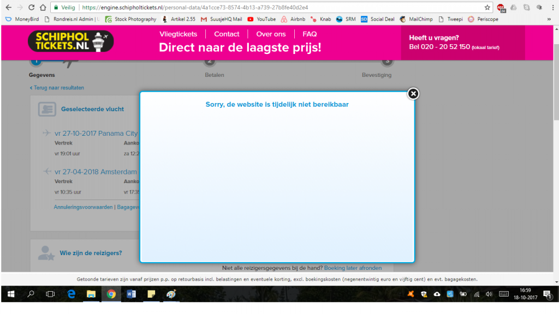Open Sticky Notes from taskbar
Viewport: 559px width, 314px height.
[x=151, y=294]
